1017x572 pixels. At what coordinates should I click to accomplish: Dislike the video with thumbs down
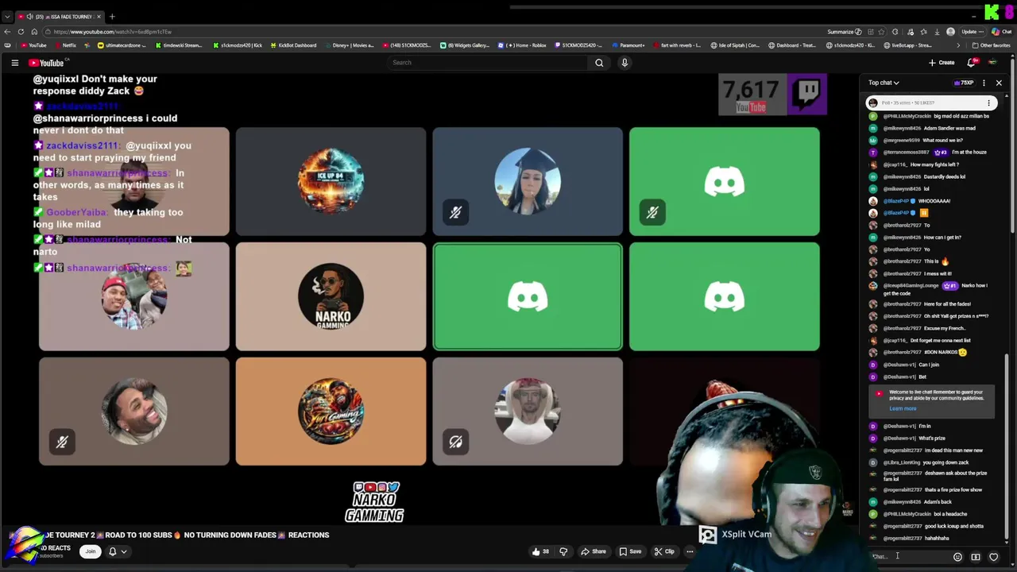click(x=563, y=551)
